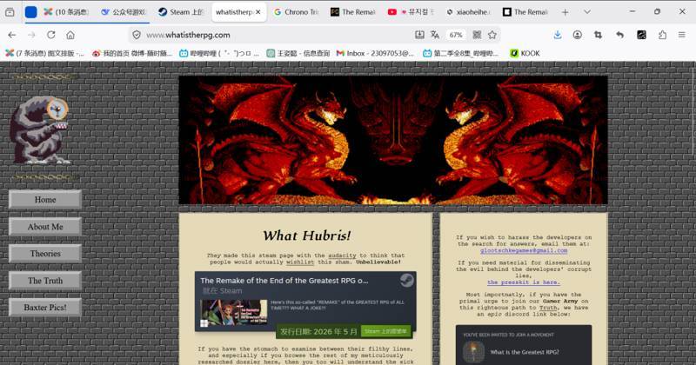Switch to the last The Remake tab

click(x=525, y=12)
